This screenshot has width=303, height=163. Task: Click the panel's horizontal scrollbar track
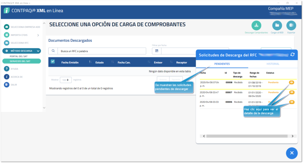247,136
